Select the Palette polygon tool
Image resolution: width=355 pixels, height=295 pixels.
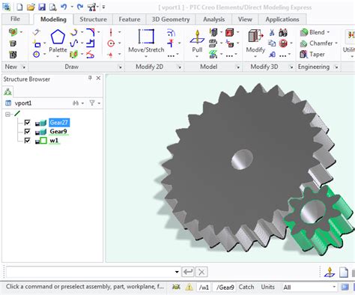coord(58,41)
